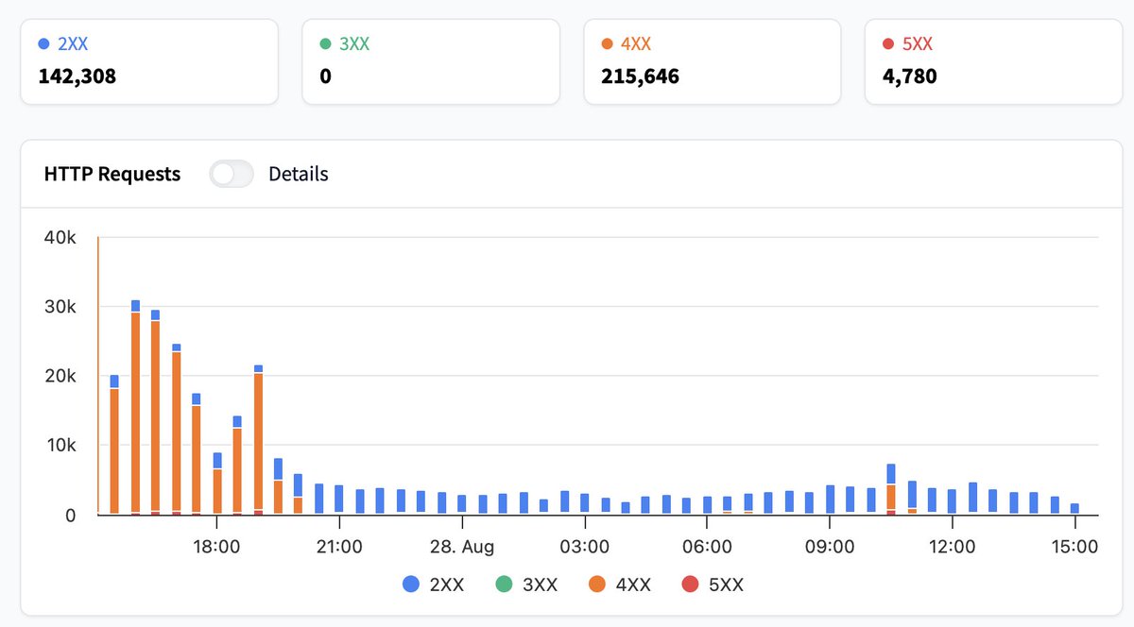
Task: Click the 2XX label in first summary card
Action: 73,43
